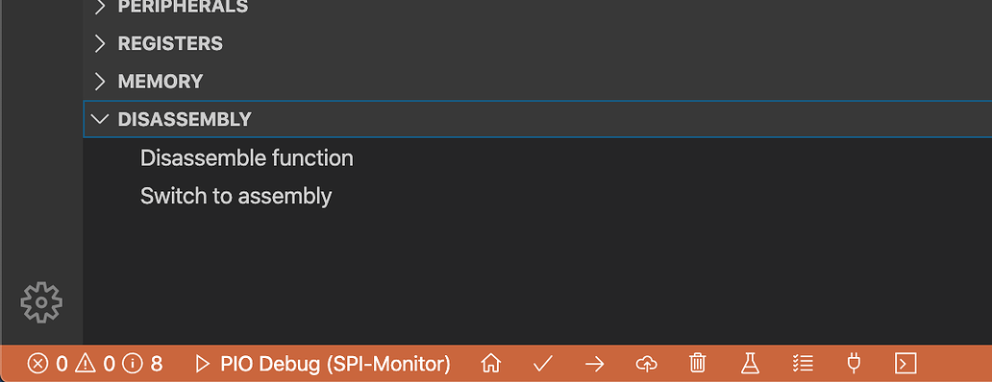
Task: Start PIO Debug (SPI-Monitor) from status bar
Action: (323, 364)
